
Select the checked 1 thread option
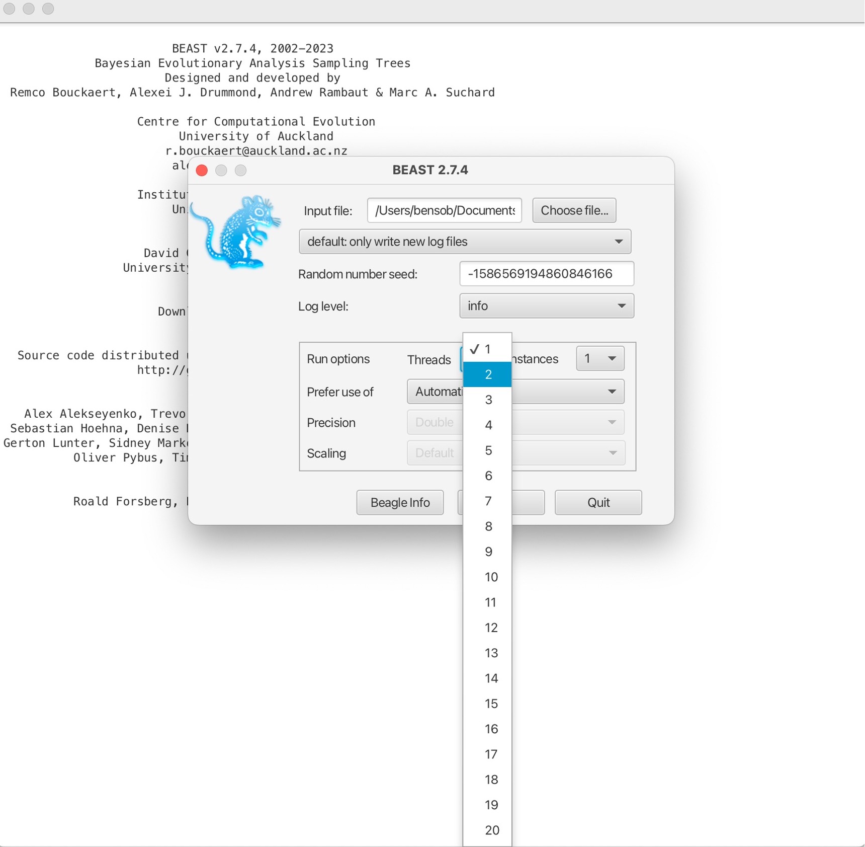pyautogui.click(x=487, y=349)
